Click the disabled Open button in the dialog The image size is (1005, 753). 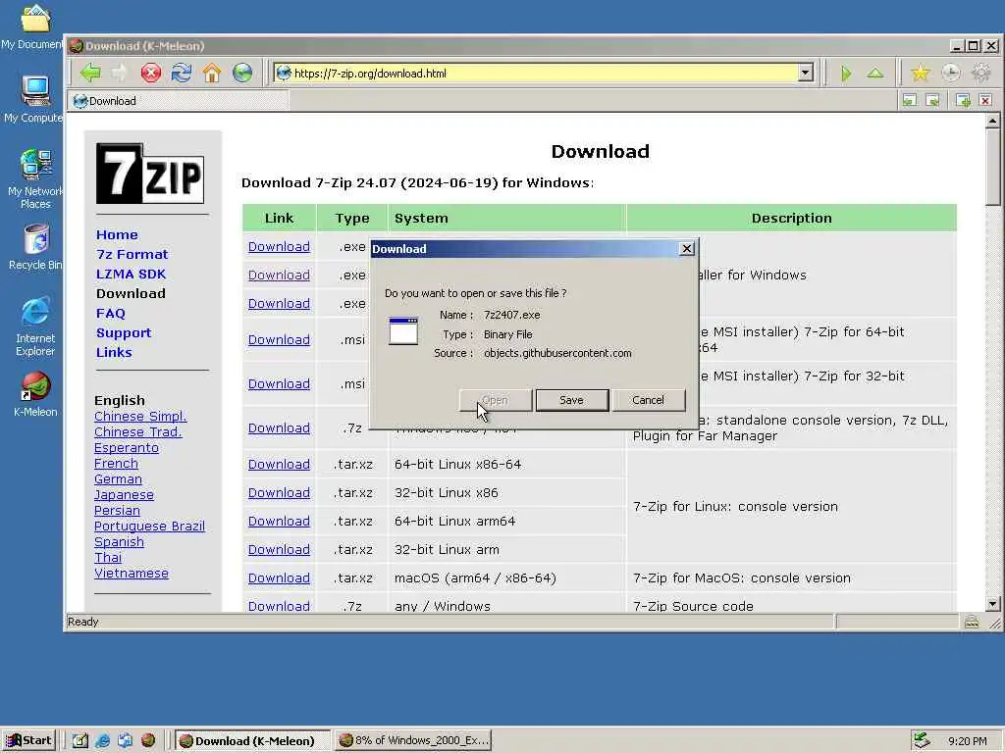pos(496,400)
